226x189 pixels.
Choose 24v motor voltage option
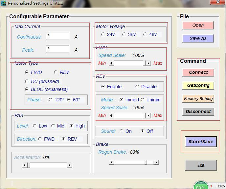pyautogui.click(x=103, y=34)
